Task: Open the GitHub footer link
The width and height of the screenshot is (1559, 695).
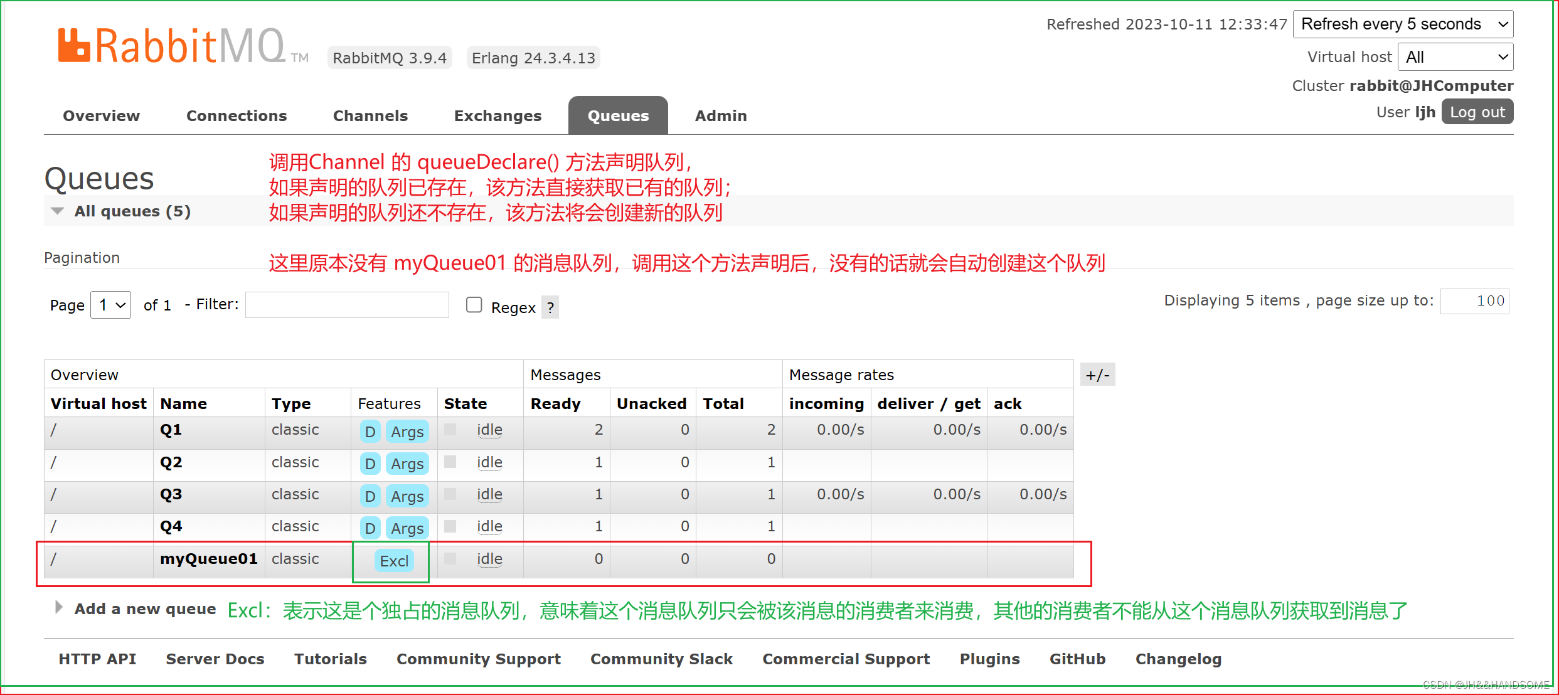Action: [x=1078, y=659]
